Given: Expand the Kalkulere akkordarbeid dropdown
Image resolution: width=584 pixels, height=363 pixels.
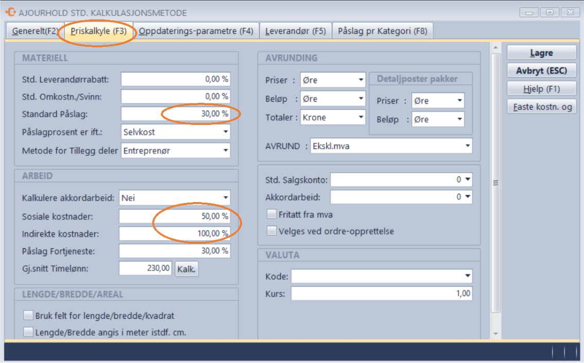Looking at the screenshot, I should [x=225, y=198].
